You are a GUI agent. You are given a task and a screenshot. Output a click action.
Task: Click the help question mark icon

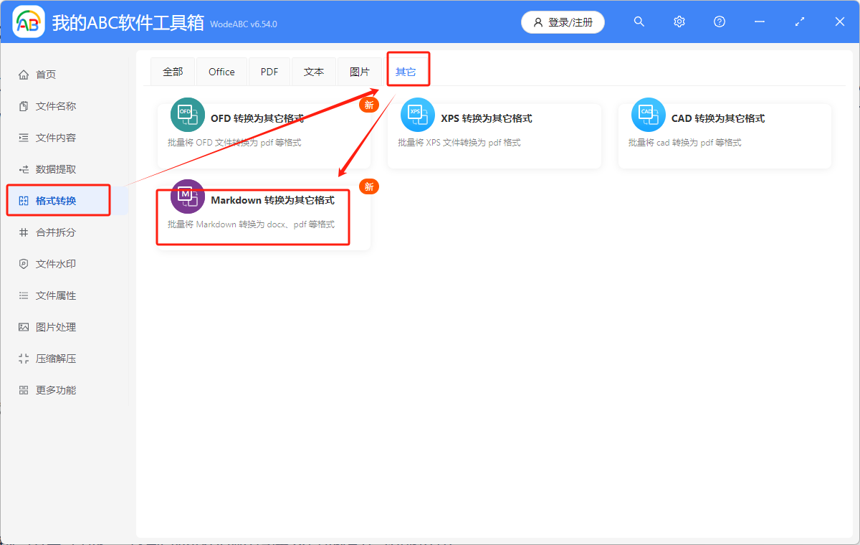click(720, 22)
